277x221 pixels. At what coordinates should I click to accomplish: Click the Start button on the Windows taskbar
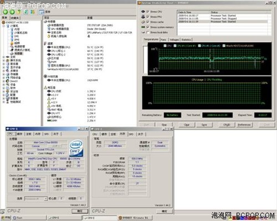[6, 218]
